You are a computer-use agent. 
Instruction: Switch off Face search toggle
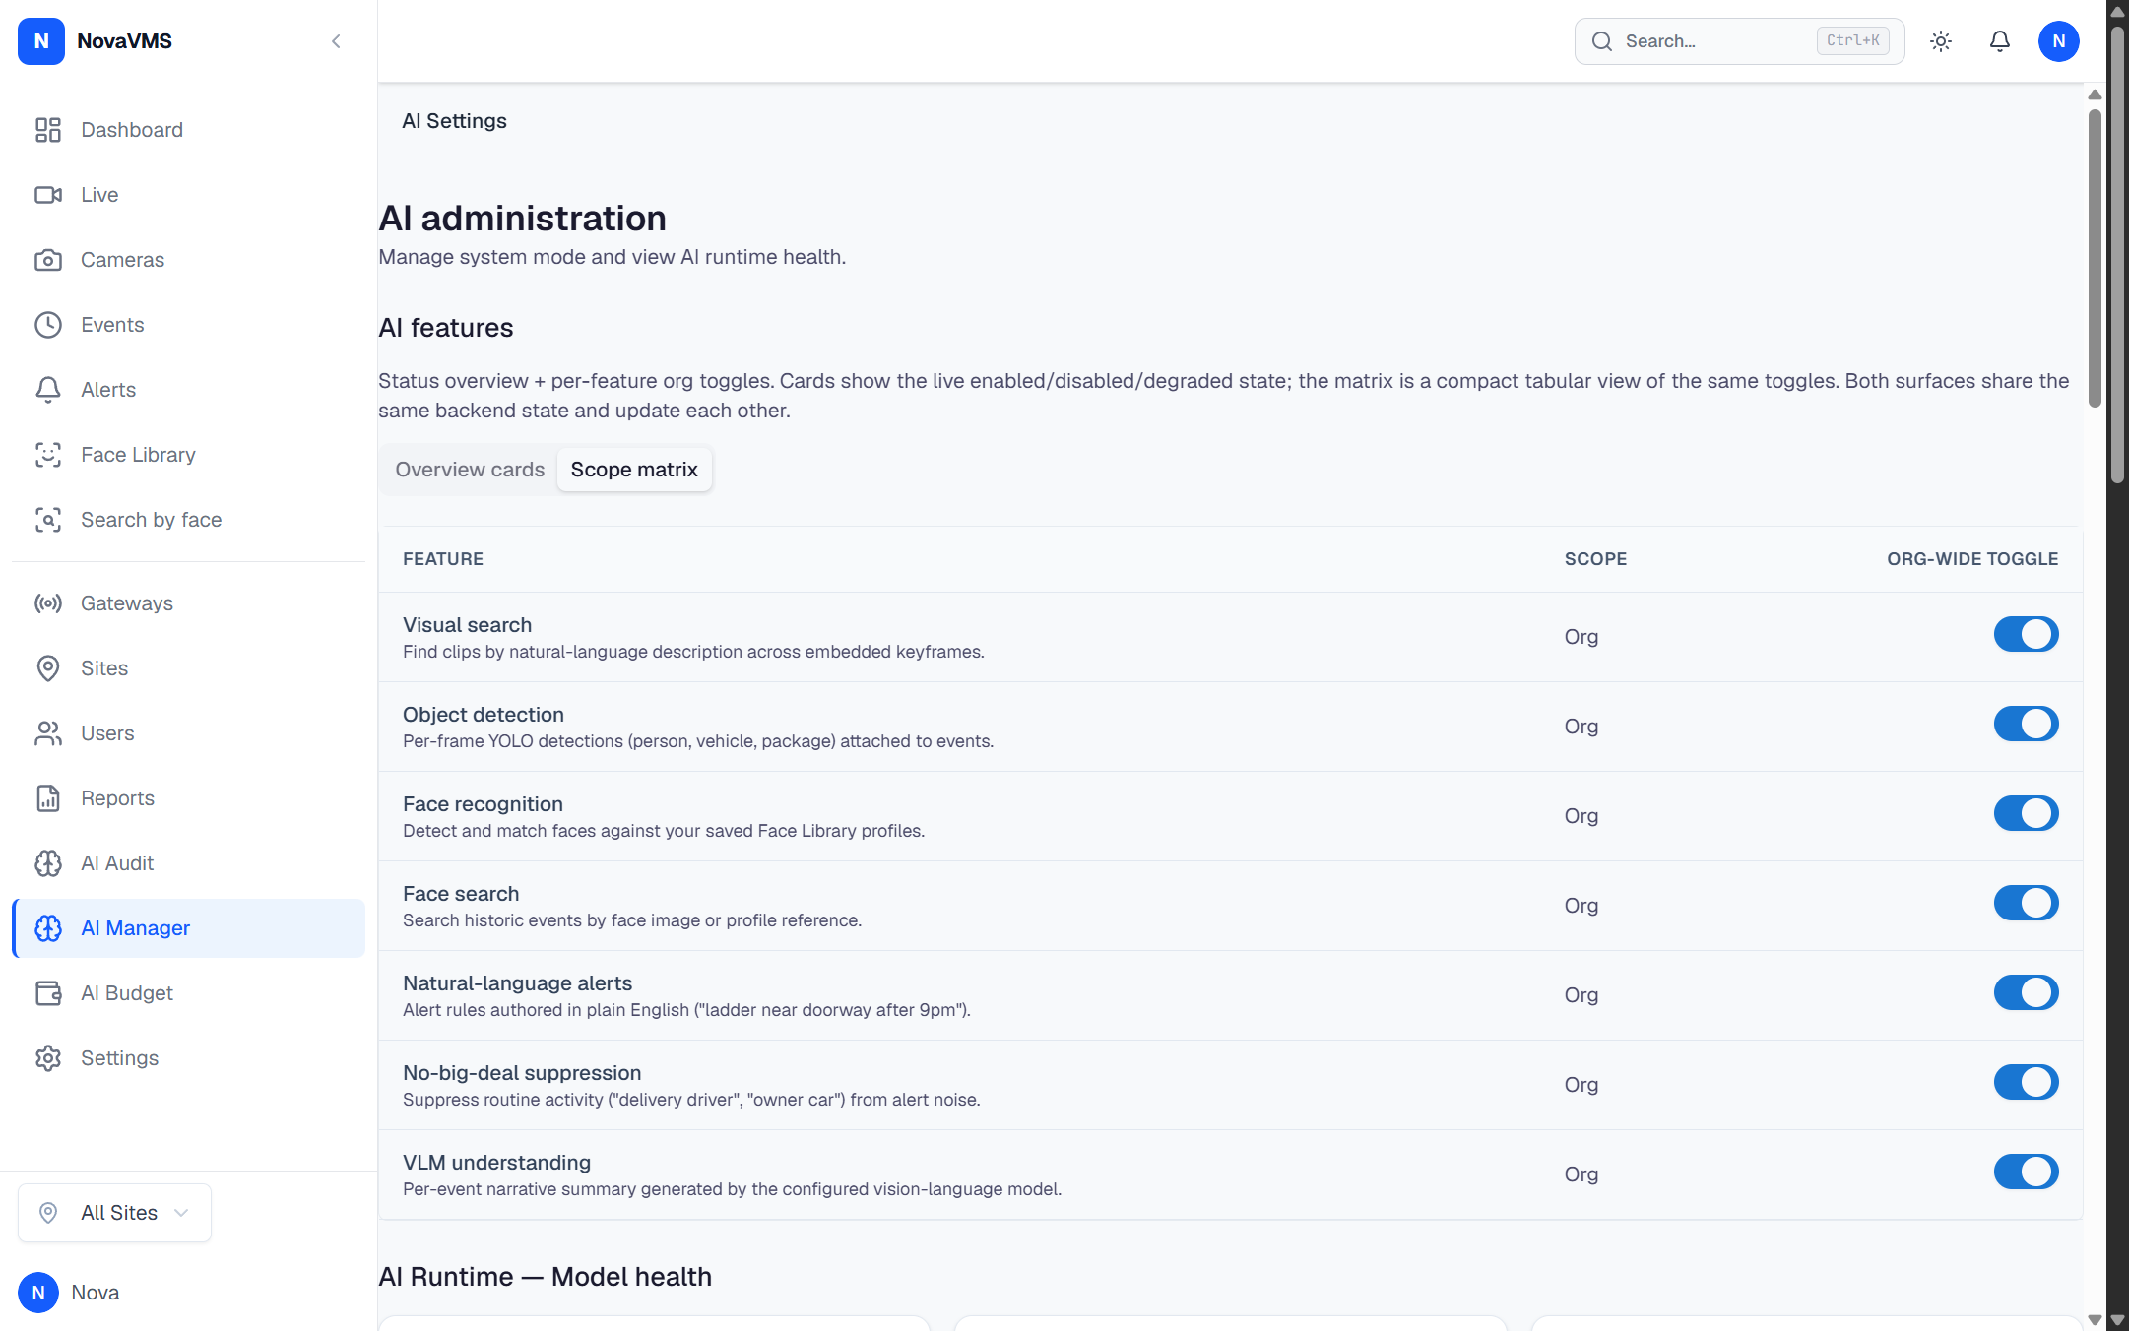click(2027, 904)
